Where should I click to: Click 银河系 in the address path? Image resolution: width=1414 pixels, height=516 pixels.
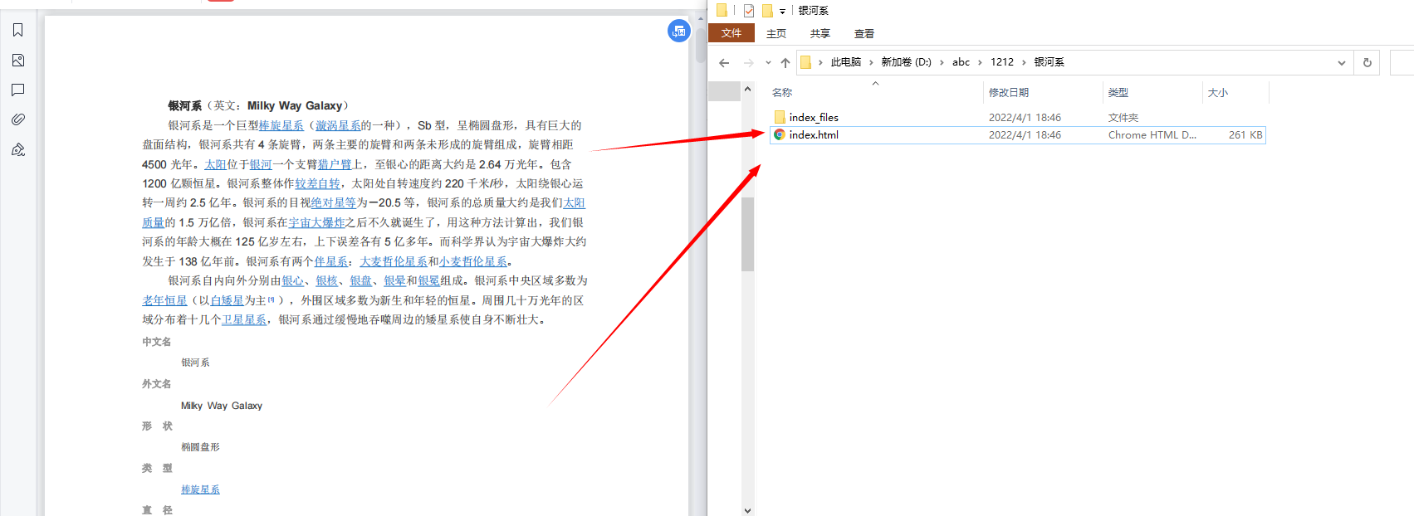point(1049,62)
